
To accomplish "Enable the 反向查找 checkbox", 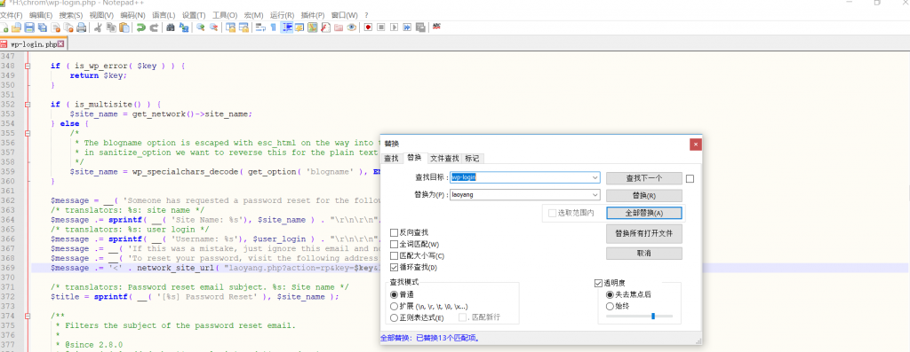I will (394, 232).
